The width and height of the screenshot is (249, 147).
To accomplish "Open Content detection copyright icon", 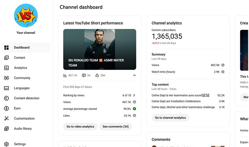I will coord(6,98).
